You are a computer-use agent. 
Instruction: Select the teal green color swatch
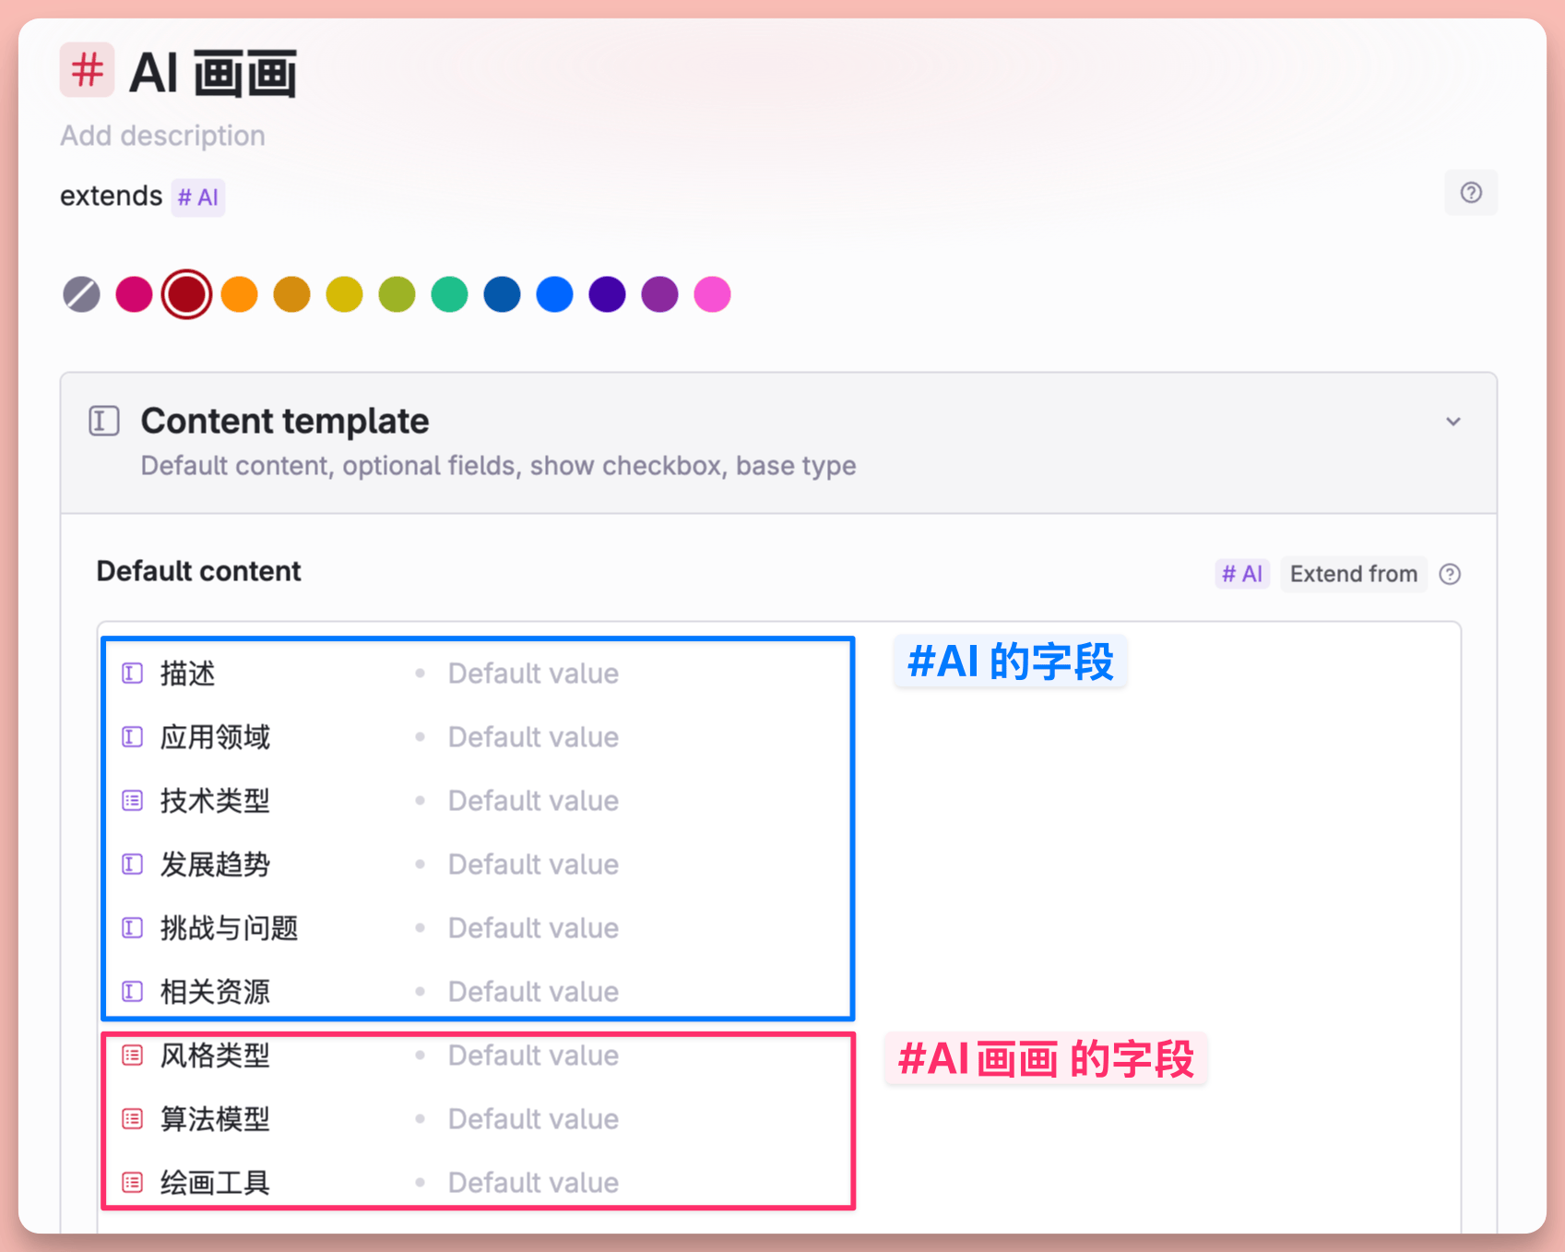tap(450, 294)
